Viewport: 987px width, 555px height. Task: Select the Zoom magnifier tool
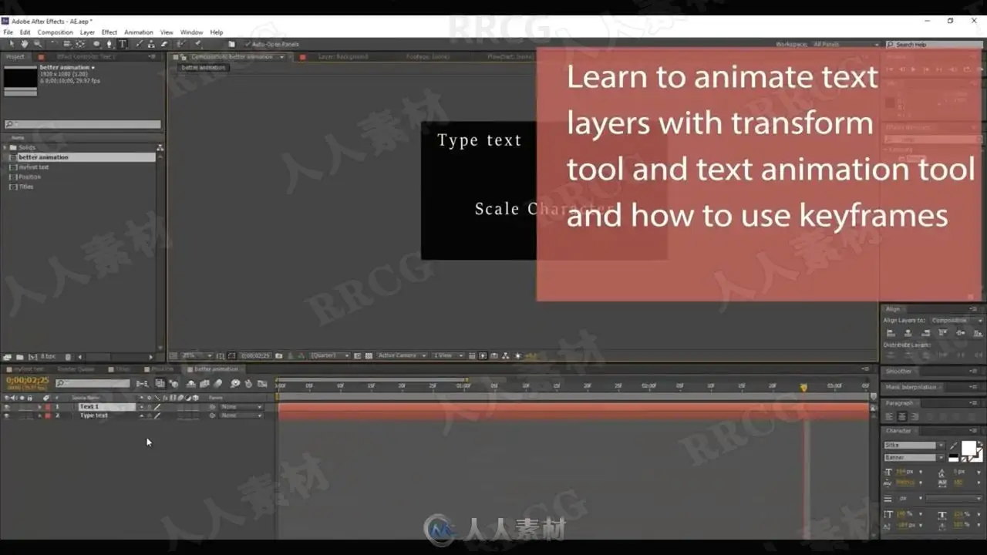37,44
